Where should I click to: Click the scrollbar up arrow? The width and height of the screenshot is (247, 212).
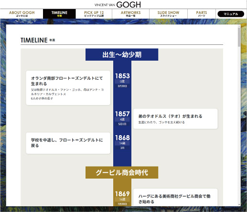[239, 26]
